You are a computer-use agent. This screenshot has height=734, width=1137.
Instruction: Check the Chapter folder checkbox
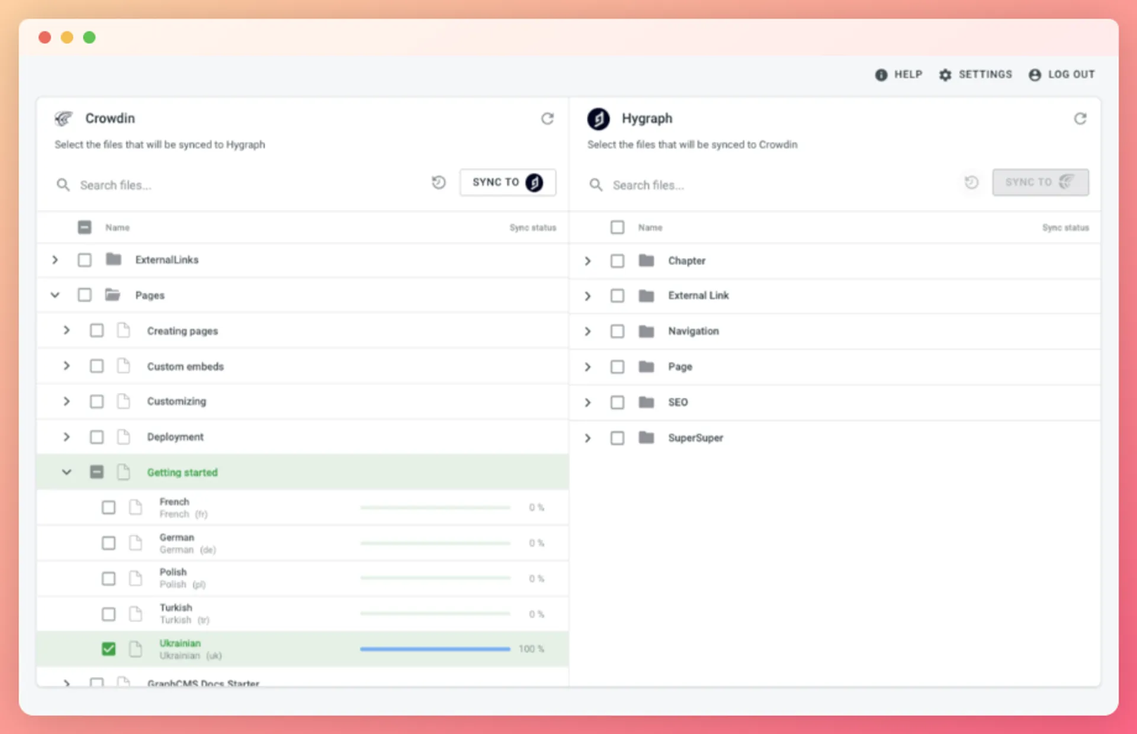(617, 260)
